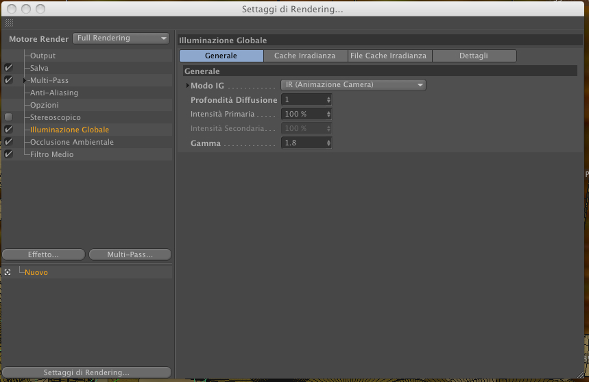Click the Intensità Primaria 100 % field
The image size is (589, 382).
coord(306,114)
